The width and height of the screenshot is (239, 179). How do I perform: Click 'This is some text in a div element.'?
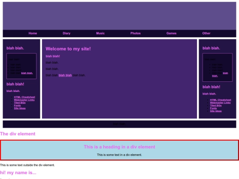pyautogui.click(x=119, y=155)
